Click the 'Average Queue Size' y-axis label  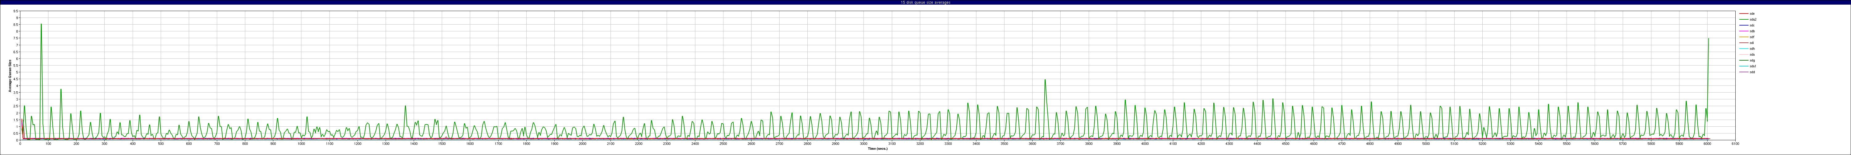(x=10, y=75)
